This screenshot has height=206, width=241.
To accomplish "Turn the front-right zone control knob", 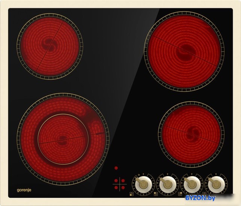I will pos(216,185).
